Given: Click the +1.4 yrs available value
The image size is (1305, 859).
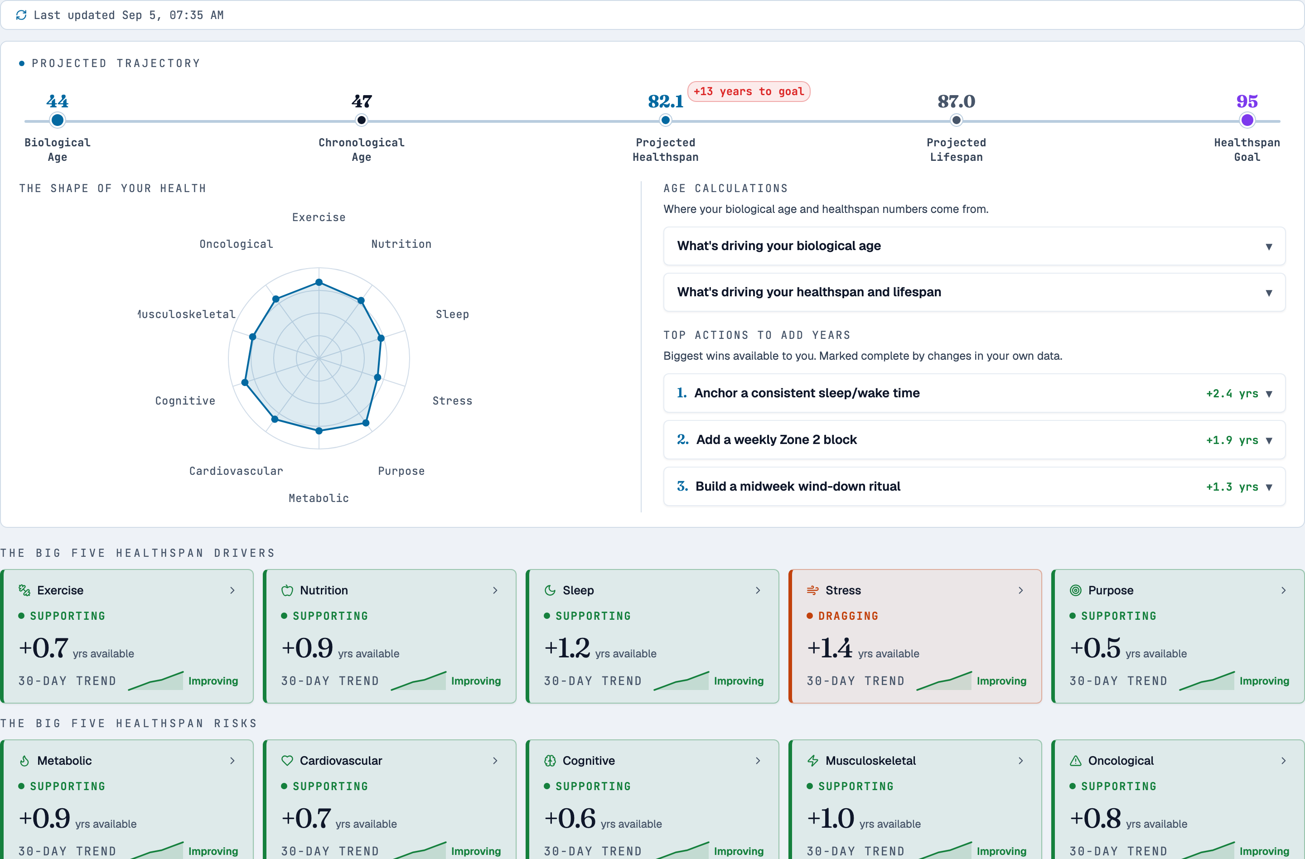Looking at the screenshot, I should [862, 648].
